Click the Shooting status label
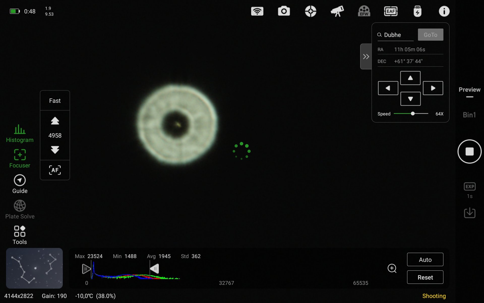Image resolution: width=484 pixels, height=303 pixels. tap(434, 296)
